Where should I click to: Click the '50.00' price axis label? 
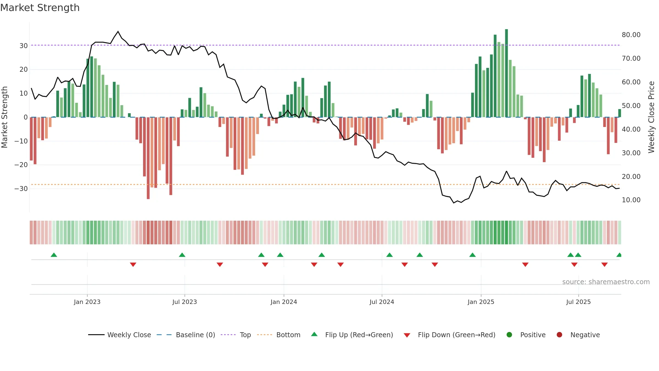tap(631, 106)
